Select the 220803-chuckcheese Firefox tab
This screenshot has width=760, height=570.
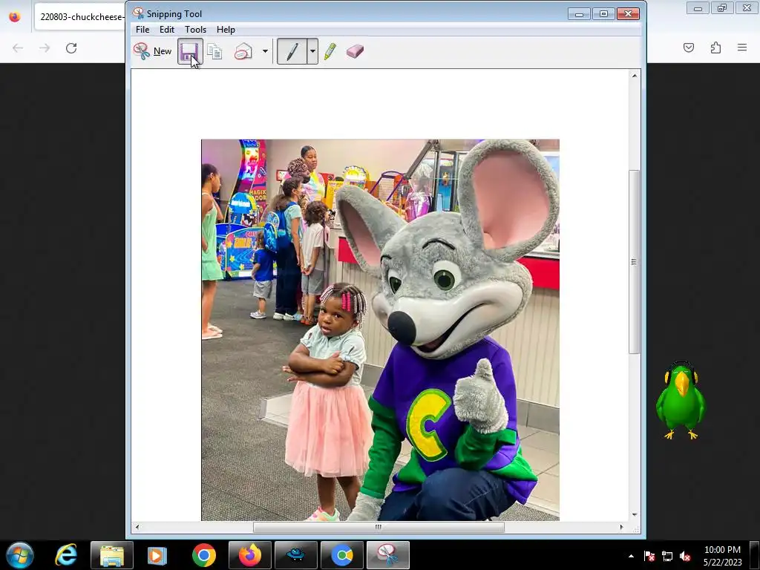tap(80, 17)
